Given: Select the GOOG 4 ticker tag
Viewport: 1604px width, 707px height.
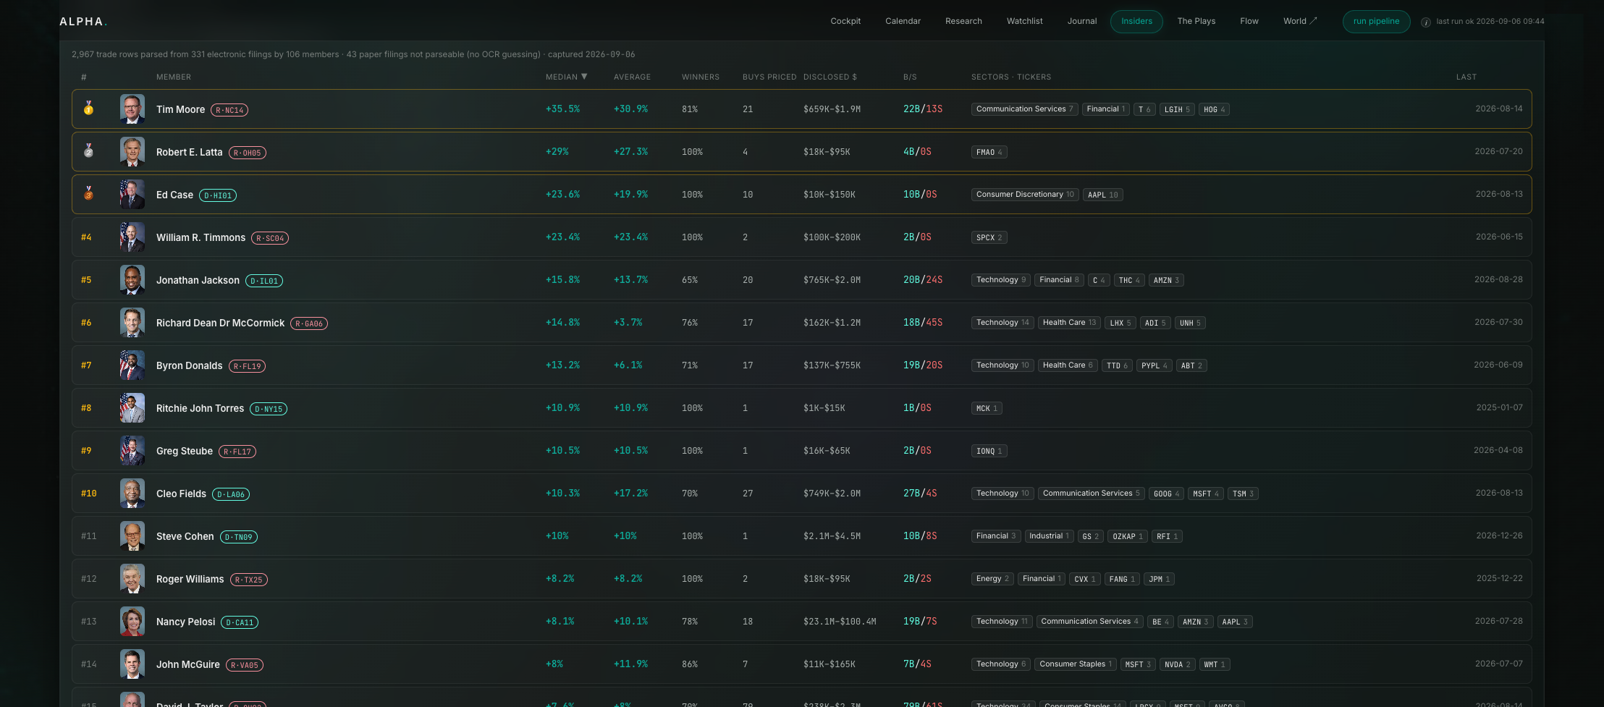Looking at the screenshot, I should [x=1166, y=494].
